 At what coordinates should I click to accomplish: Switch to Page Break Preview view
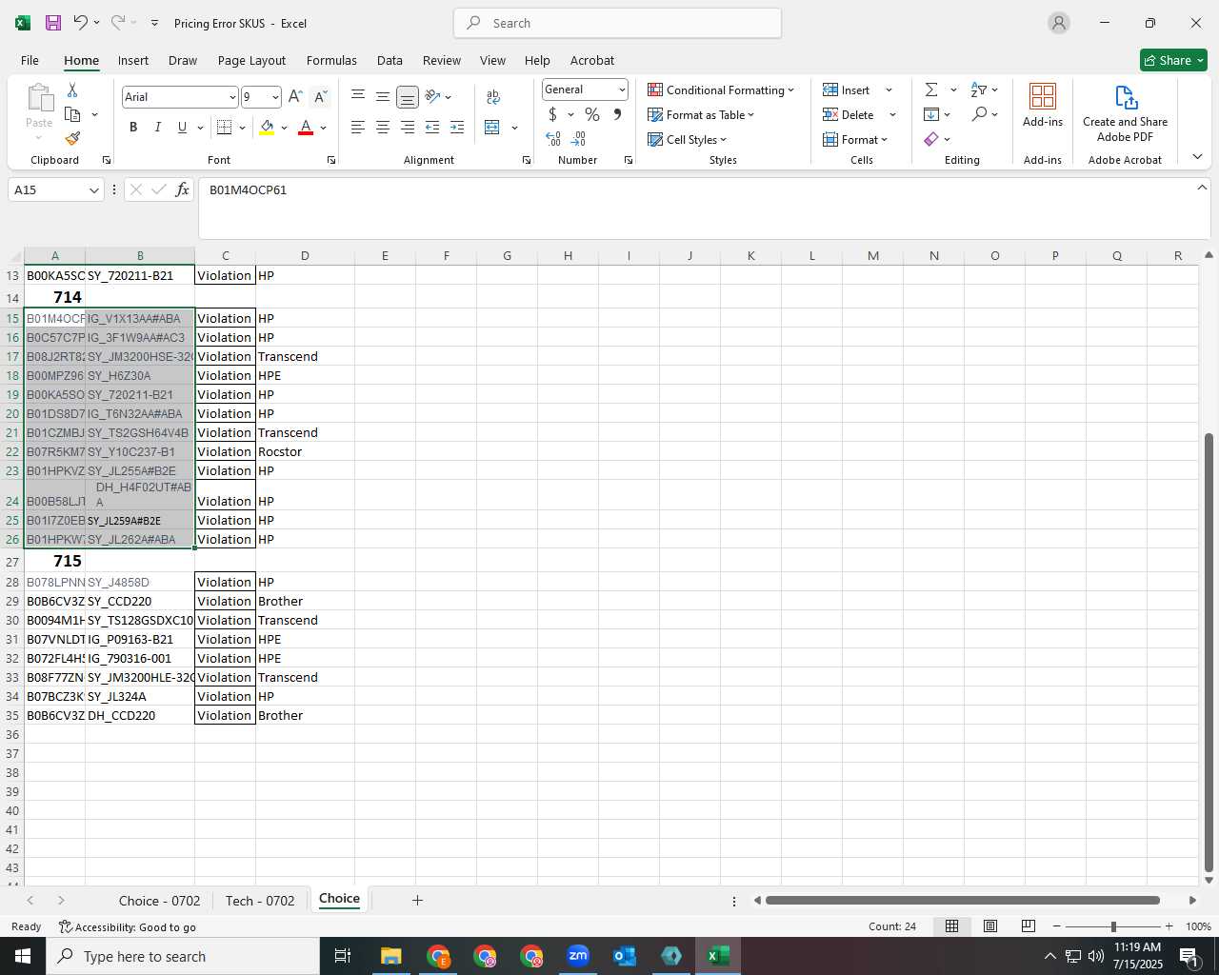coord(1028,926)
